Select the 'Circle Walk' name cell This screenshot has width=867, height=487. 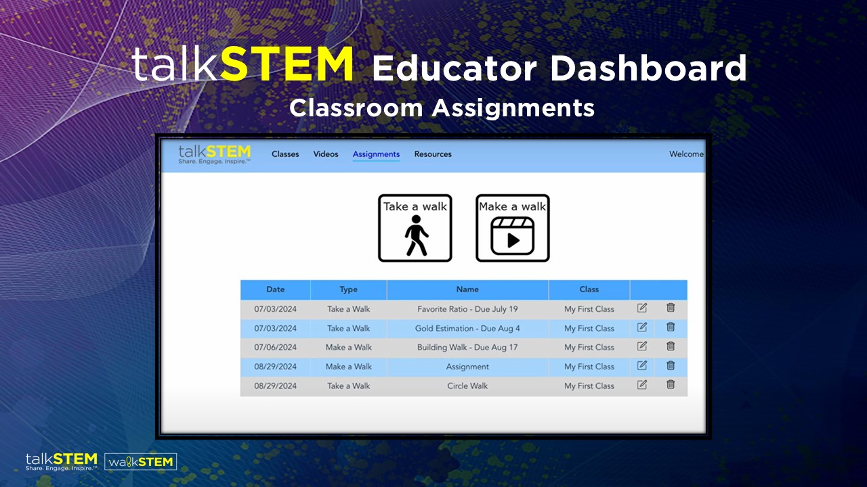click(467, 386)
